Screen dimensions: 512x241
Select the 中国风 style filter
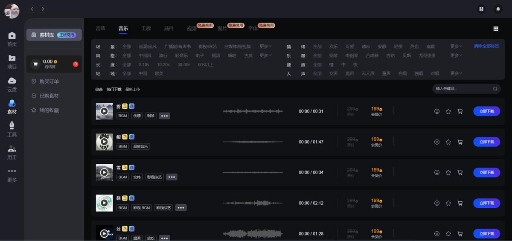tap(145, 55)
